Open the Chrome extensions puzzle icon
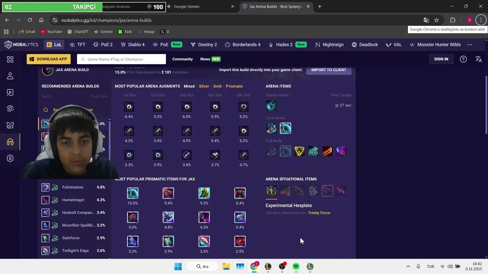The image size is (488, 274). coord(453,20)
